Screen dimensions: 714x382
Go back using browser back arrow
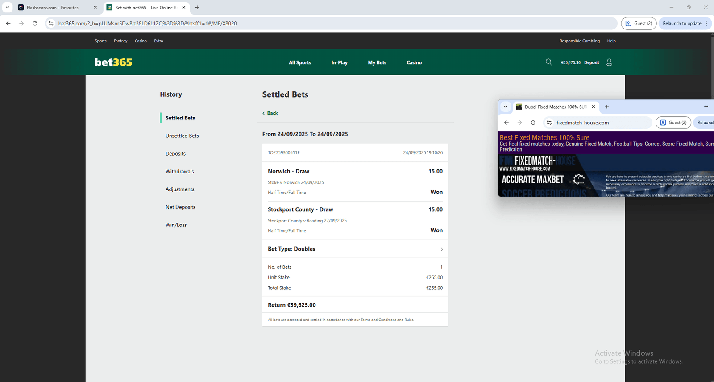(x=8, y=23)
